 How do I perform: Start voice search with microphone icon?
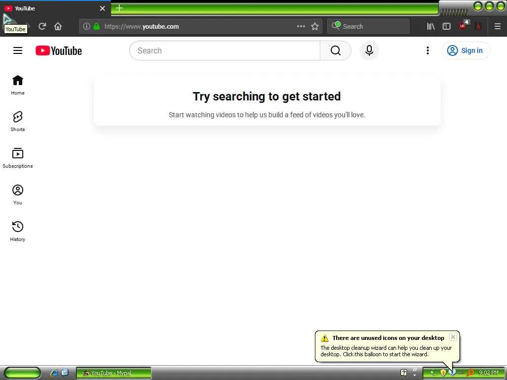point(369,50)
